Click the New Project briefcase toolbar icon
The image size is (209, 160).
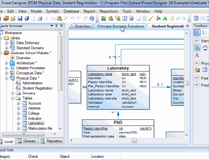[6, 18]
